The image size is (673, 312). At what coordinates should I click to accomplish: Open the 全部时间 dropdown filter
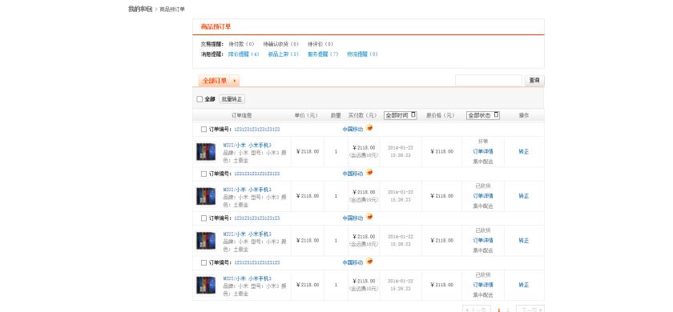[400, 115]
